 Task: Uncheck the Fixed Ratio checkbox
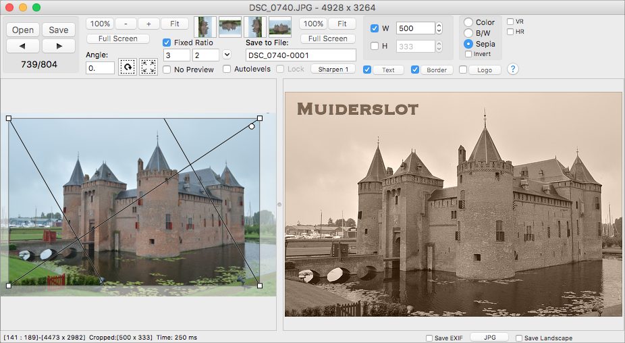(x=167, y=43)
